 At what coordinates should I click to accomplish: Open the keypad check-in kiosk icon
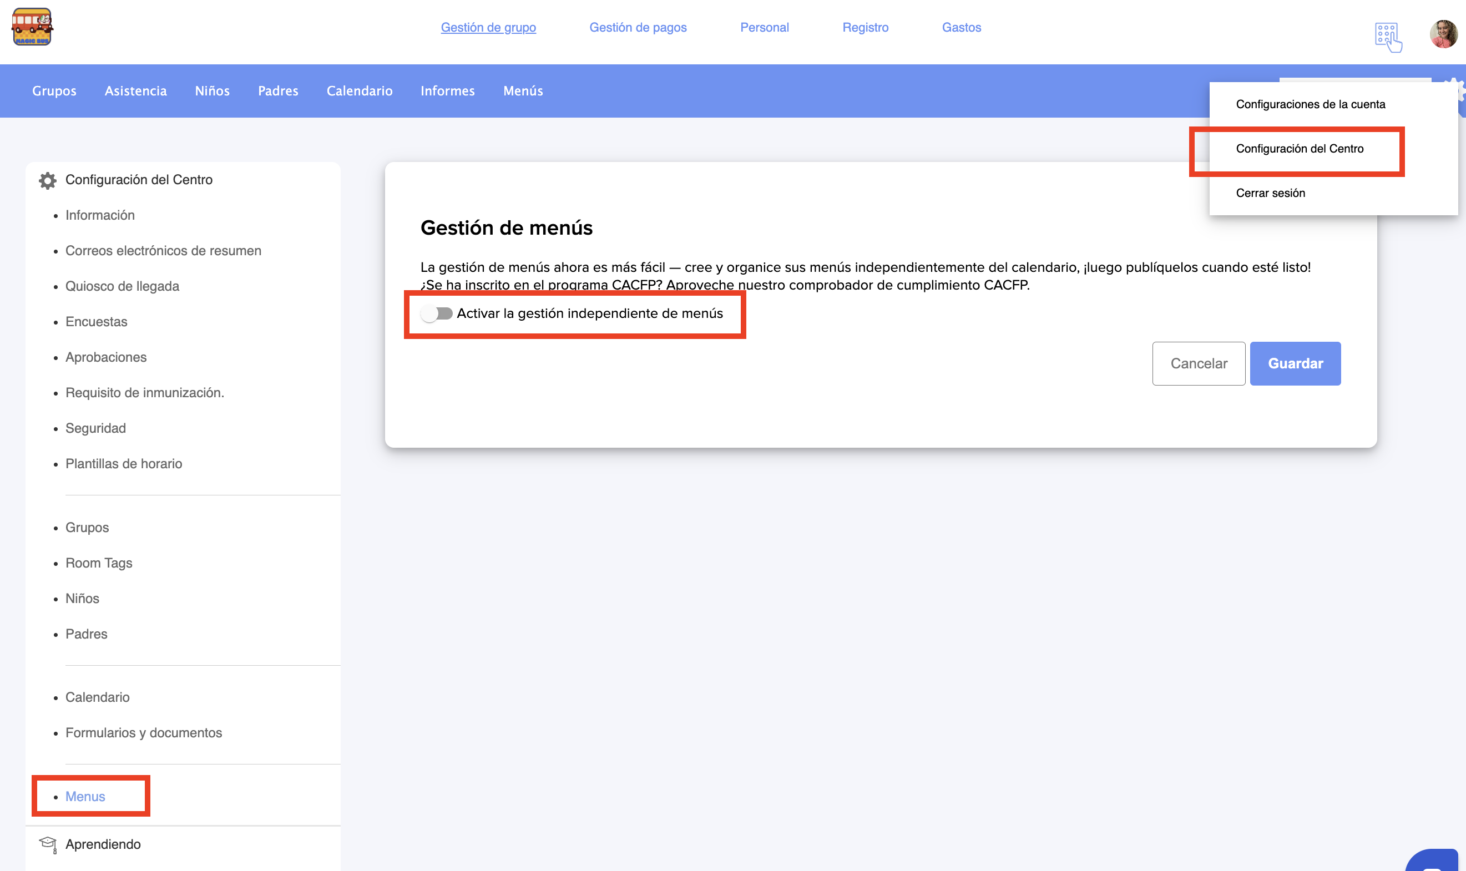1388,37
